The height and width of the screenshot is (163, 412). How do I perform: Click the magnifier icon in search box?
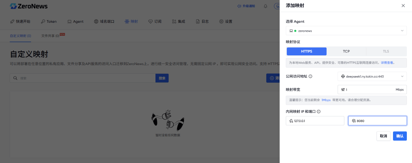(x=15, y=78)
